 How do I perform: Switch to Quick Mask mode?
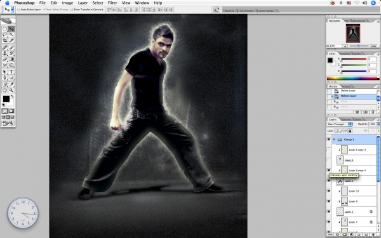tap(11, 111)
